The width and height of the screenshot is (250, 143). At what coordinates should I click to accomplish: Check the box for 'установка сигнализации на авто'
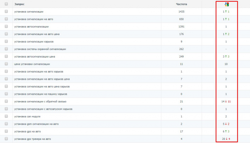click(x=6, y=19)
